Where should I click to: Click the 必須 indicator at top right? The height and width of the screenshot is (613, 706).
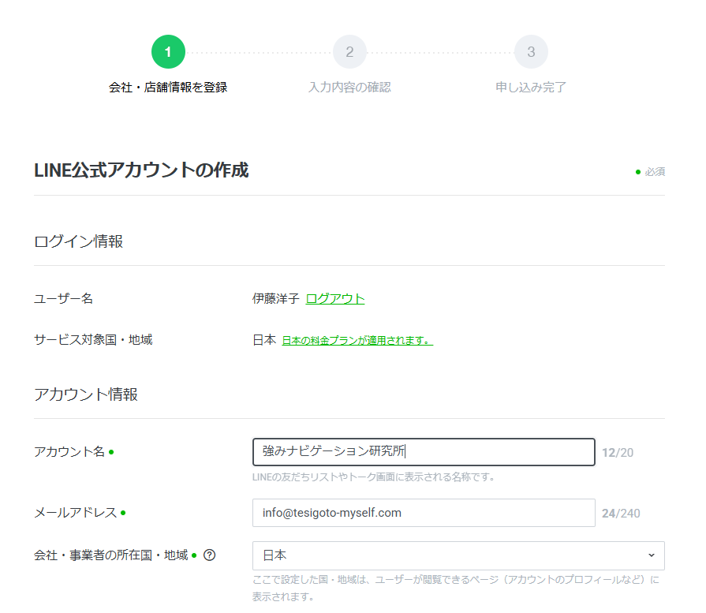coord(654,172)
